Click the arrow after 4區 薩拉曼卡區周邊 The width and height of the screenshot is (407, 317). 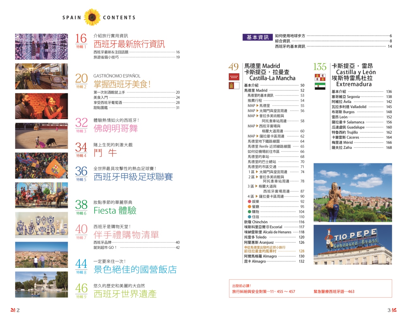pos(257,197)
